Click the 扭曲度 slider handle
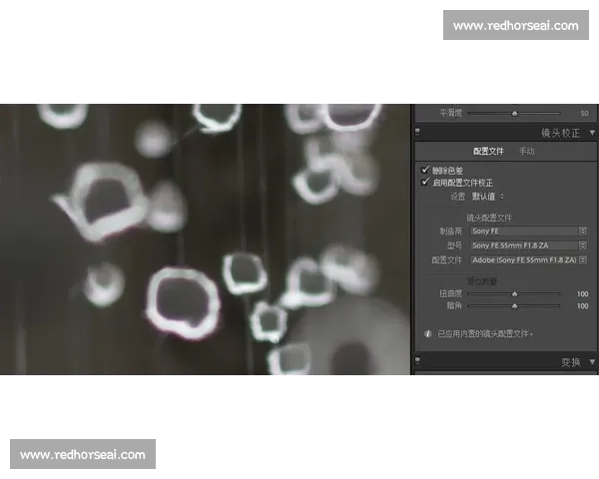Screen dimensions: 599x479 tap(514, 294)
